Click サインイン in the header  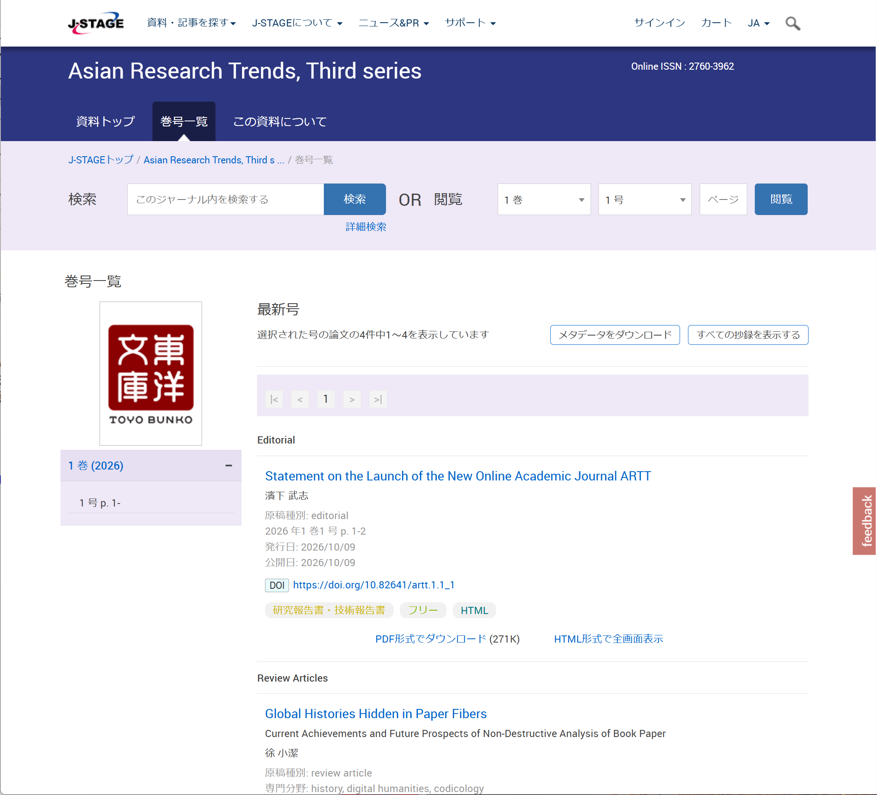point(659,23)
